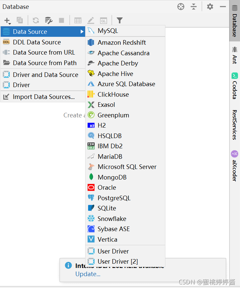This screenshot has width=240, height=288.
Task: Select Apache Cassandra data source
Action: (x=125, y=53)
